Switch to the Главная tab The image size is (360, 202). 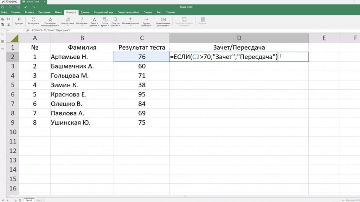click(x=16, y=12)
